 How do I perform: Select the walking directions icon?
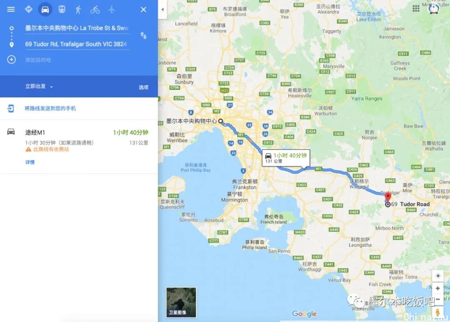(78, 10)
